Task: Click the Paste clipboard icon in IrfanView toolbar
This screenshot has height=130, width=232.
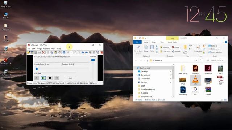Action: click(x=55, y=52)
